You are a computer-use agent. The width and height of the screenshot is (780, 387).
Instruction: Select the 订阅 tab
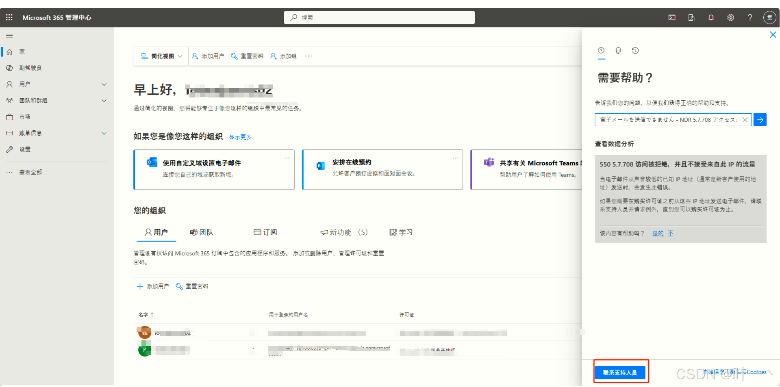tap(265, 232)
